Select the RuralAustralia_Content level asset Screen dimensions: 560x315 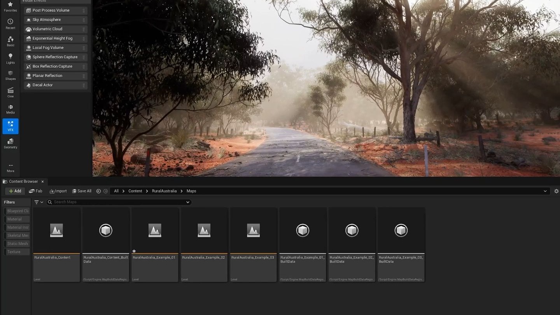(x=56, y=245)
